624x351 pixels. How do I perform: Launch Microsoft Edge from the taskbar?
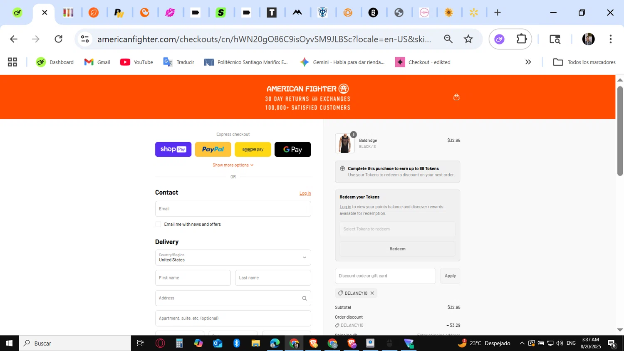275,343
